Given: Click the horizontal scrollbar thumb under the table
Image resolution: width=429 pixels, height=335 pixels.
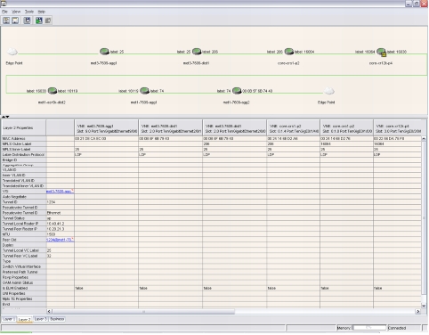Looking at the screenshot, I should (143, 311).
